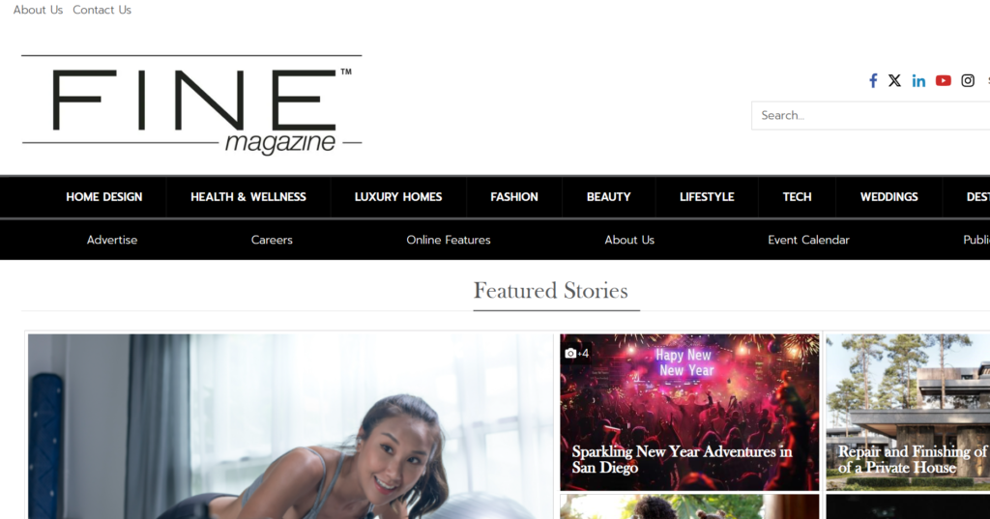Click the Advertise link
This screenshot has width=990, height=519.
pos(112,240)
